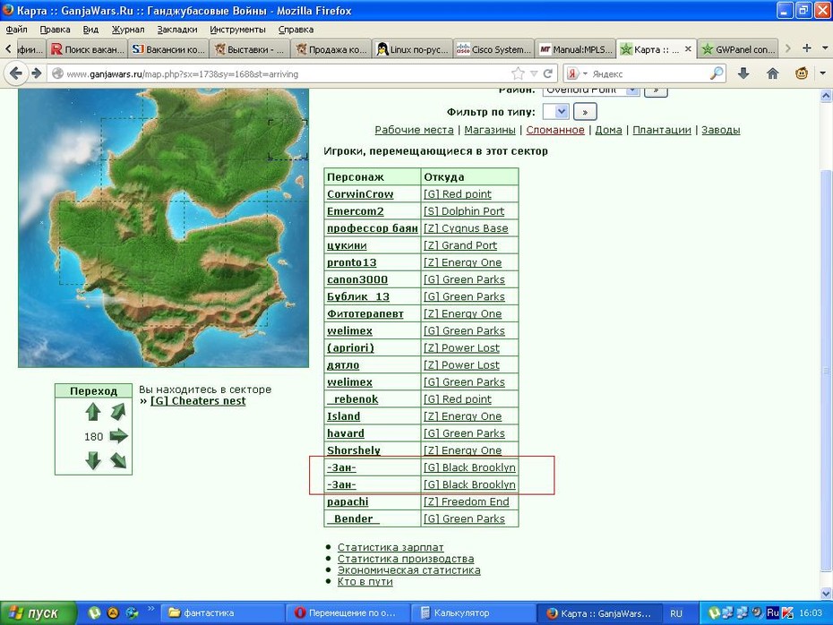This screenshot has height=625, width=833.
Task: Open Рабочие места link
Action: tap(414, 130)
